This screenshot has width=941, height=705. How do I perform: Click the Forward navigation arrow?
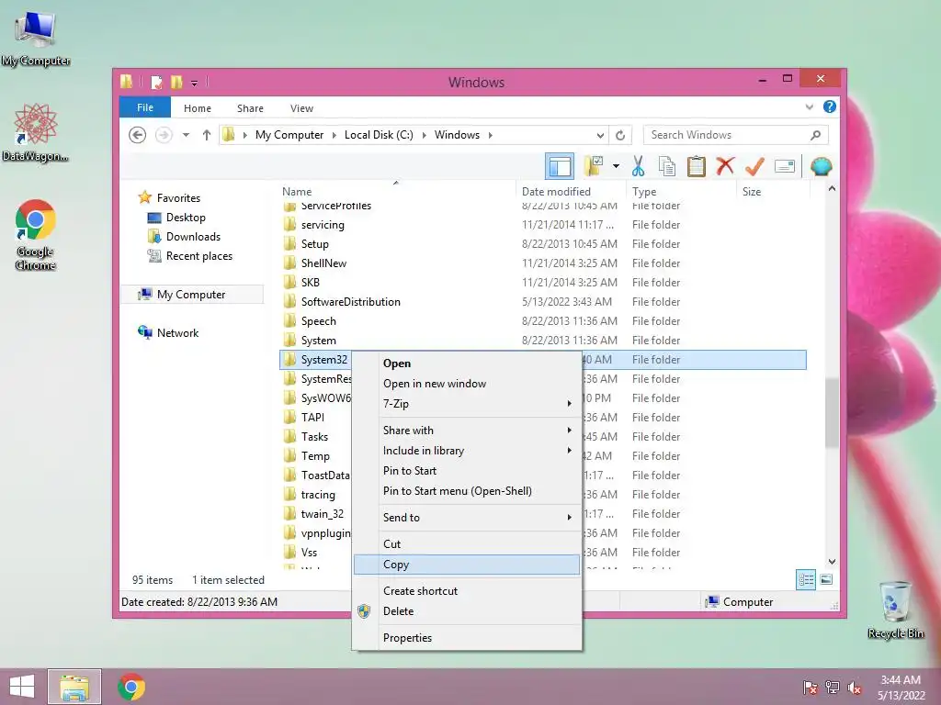[x=164, y=135]
